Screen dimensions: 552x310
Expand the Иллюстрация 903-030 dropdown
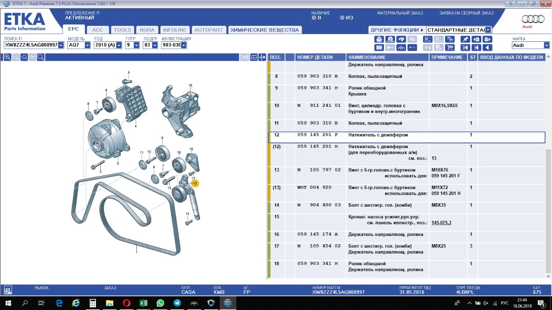[x=184, y=45]
